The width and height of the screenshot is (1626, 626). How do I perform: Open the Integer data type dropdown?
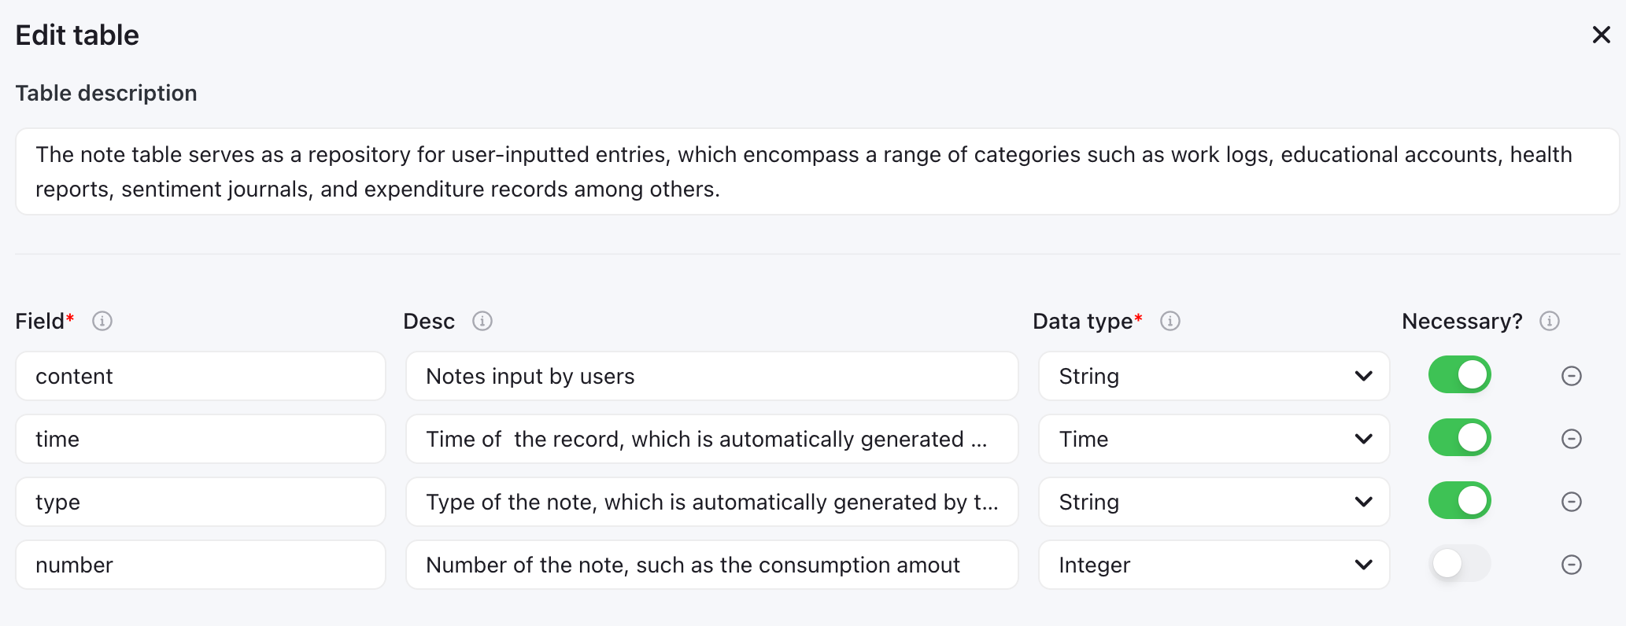point(1214,565)
